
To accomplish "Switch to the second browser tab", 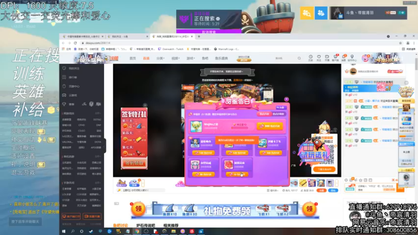I will click(x=127, y=37).
